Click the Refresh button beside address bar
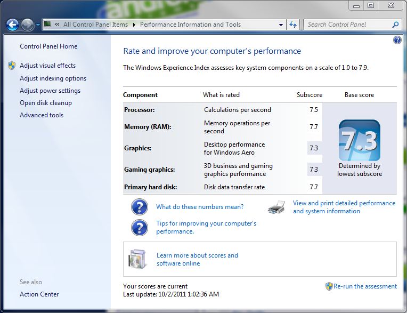 [x=293, y=25]
